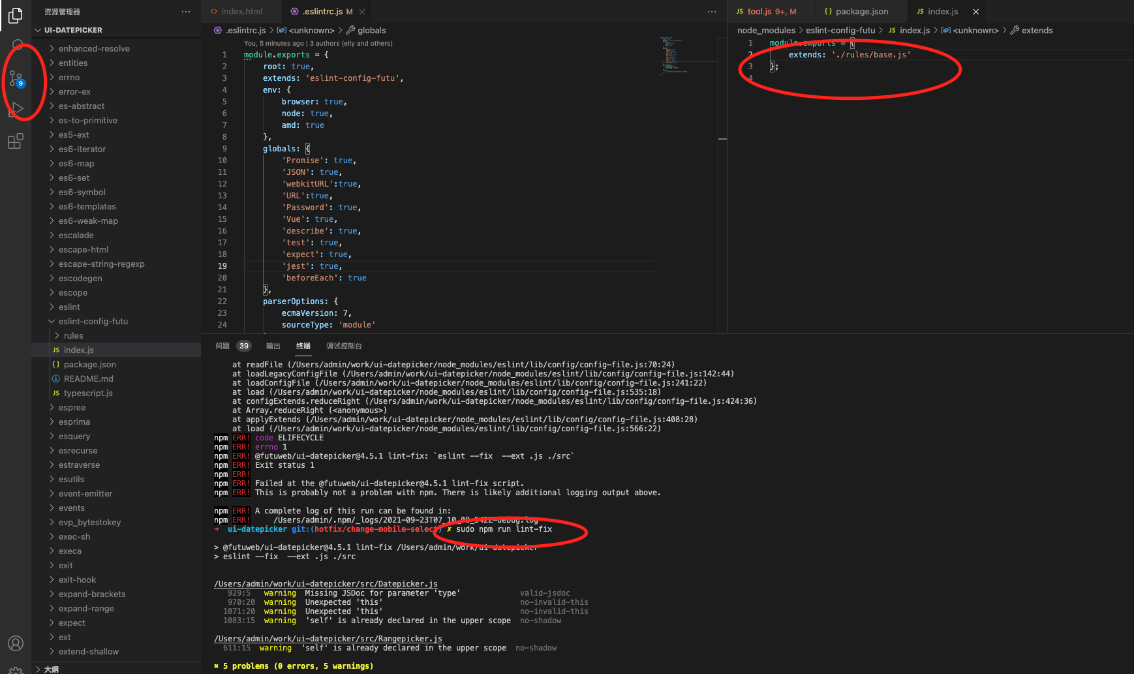Open the Extensions view
The image size is (1134, 674).
tap(16, 141)
